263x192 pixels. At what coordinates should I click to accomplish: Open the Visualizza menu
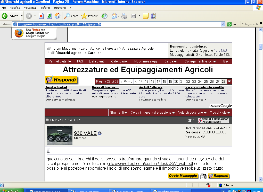tap(30, 8)
